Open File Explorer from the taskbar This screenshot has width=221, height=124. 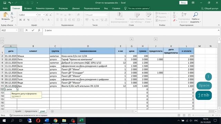point(64,121)
